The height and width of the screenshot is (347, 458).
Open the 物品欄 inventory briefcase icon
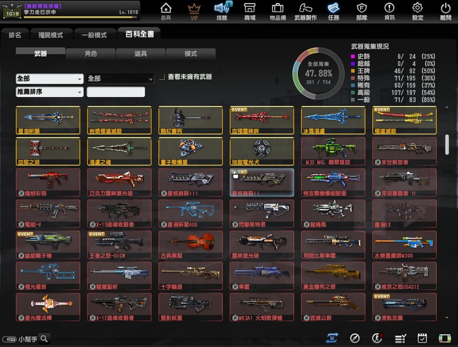(277, 10)
